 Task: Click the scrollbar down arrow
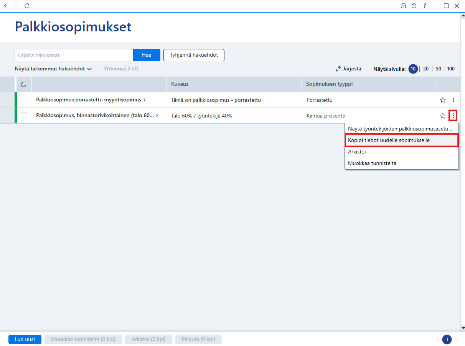coord(463,328)
